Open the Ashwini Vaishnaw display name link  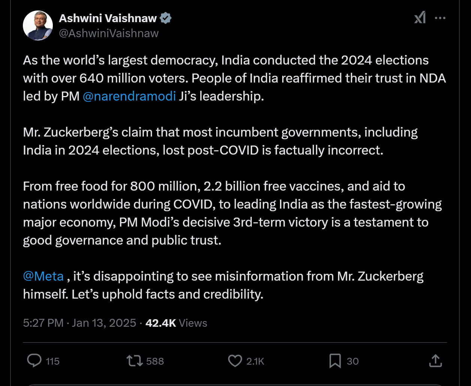point(108,18)
